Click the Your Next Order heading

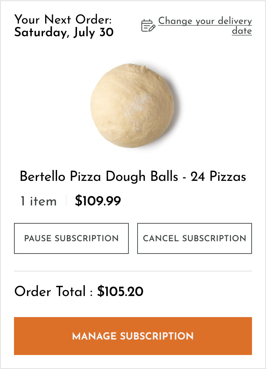pyautogui.click(x=63, y=19)
